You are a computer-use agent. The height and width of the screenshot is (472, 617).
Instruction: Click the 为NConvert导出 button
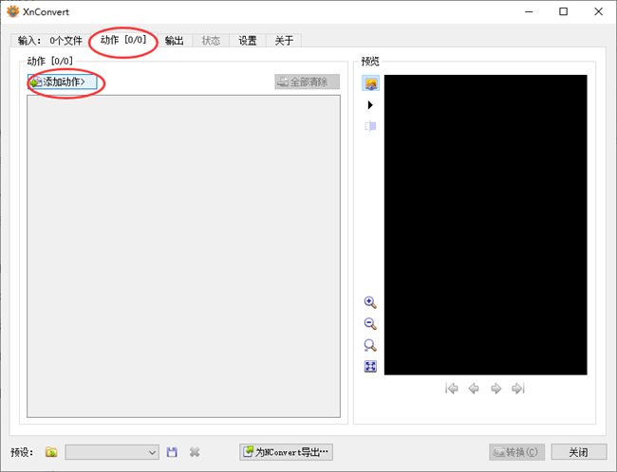pyautogui.click(x=287, y=453)
